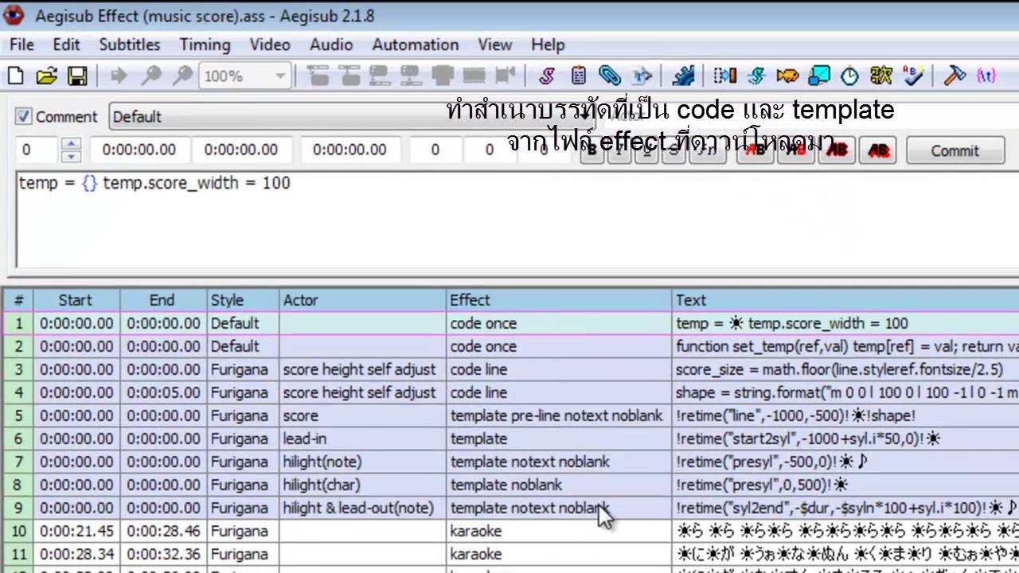Viewport: 1019px width, 573px height.
Task: Click in the subtitle text edit box
Action: 517,220
